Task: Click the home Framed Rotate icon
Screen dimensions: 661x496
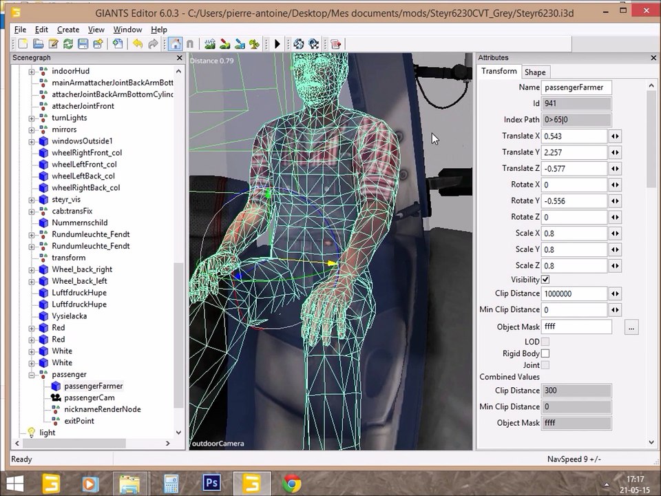Action: (x=175, y=44)
